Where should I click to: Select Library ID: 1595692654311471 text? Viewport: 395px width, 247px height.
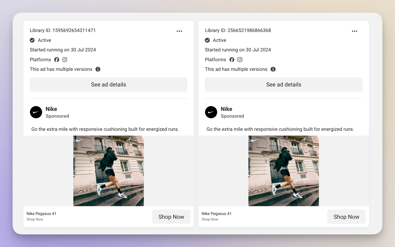point(63,30)
